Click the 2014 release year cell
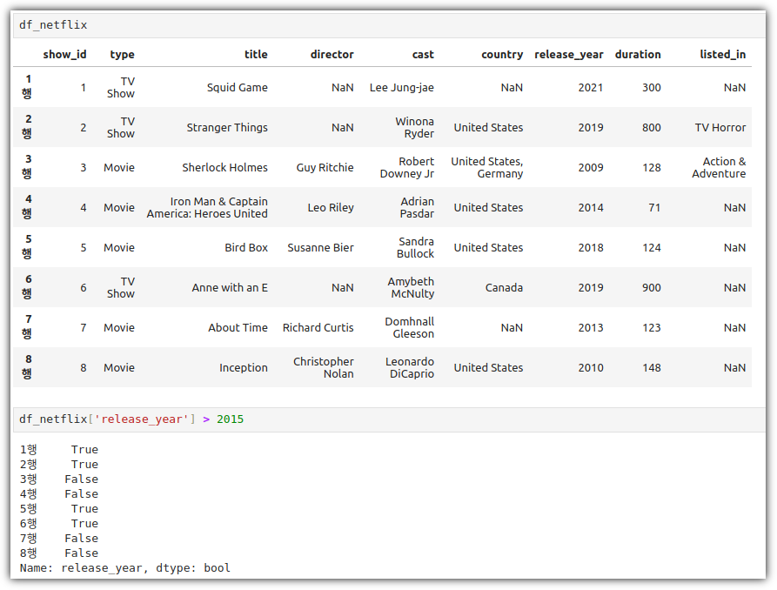This screenshot has height=590, width=777. (591, 208)
